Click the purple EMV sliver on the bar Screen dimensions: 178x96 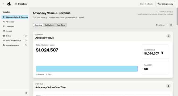click(138, 69)
